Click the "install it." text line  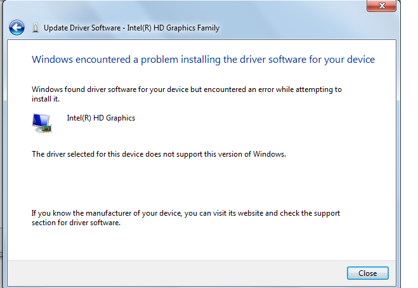tap(45, 99)
